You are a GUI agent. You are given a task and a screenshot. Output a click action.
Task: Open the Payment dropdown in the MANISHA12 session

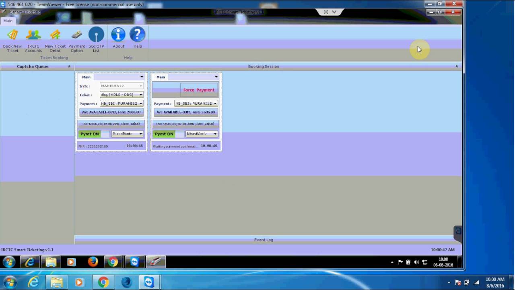click(122, 104)
